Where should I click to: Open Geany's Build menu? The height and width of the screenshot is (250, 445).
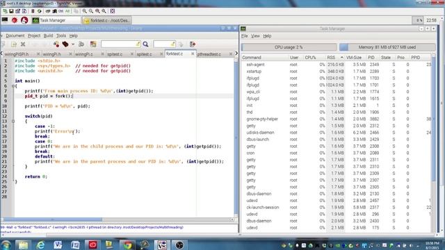48,35
